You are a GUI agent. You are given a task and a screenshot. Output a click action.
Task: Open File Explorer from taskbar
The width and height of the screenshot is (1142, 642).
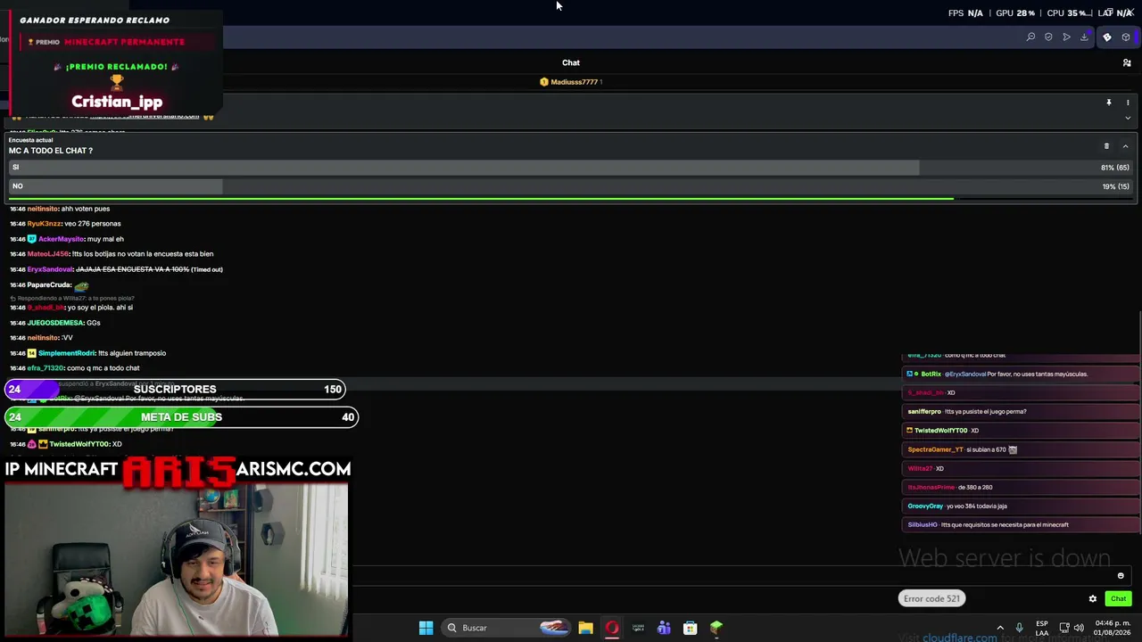click(585, 628)
